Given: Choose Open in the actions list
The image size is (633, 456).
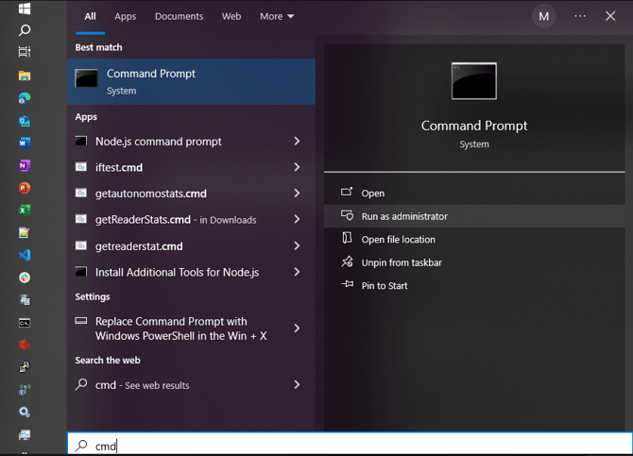Looking at the screenshot, I should (474, 193).
